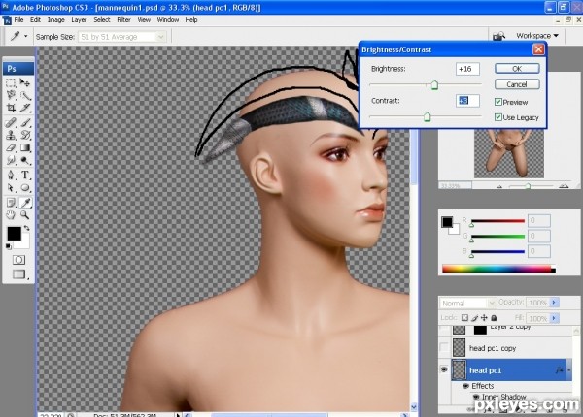Open the Go to Bridge icon
Image resolution: width=583 pixels, height=417 pixels.
[x=498, y=36]
